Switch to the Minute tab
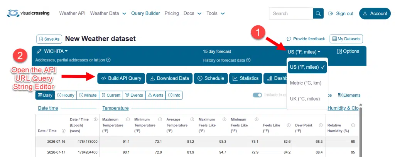 coord(88,95)
